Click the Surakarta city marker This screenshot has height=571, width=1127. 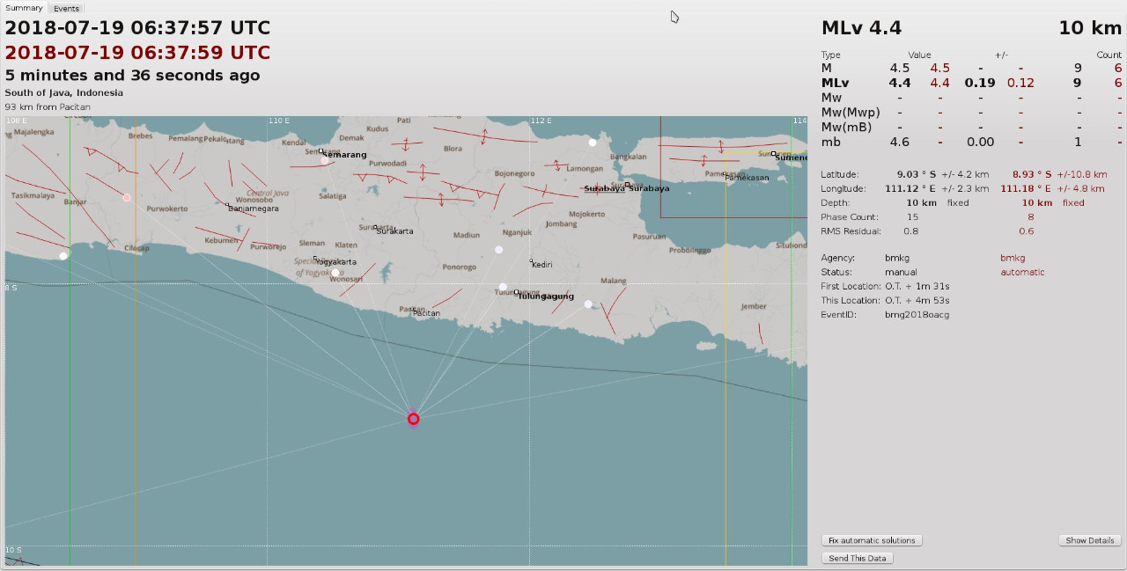[376, 227]
